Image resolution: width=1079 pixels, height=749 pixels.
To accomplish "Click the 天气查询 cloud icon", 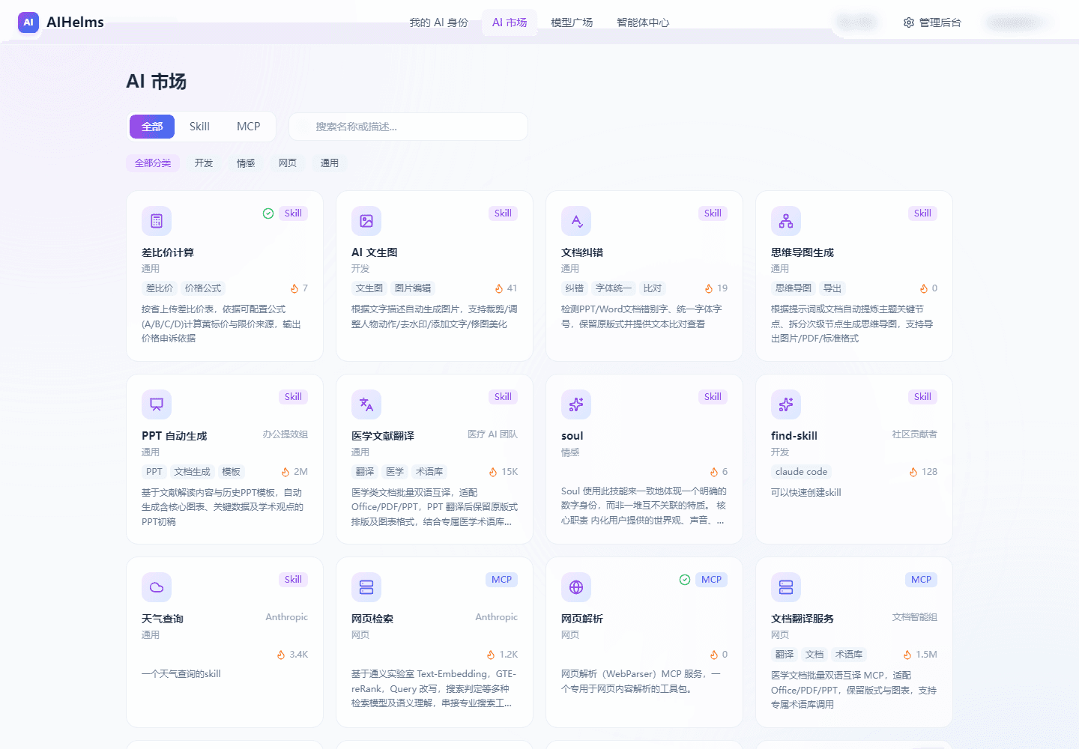I will pyautogui.click(x=157, y=587).
